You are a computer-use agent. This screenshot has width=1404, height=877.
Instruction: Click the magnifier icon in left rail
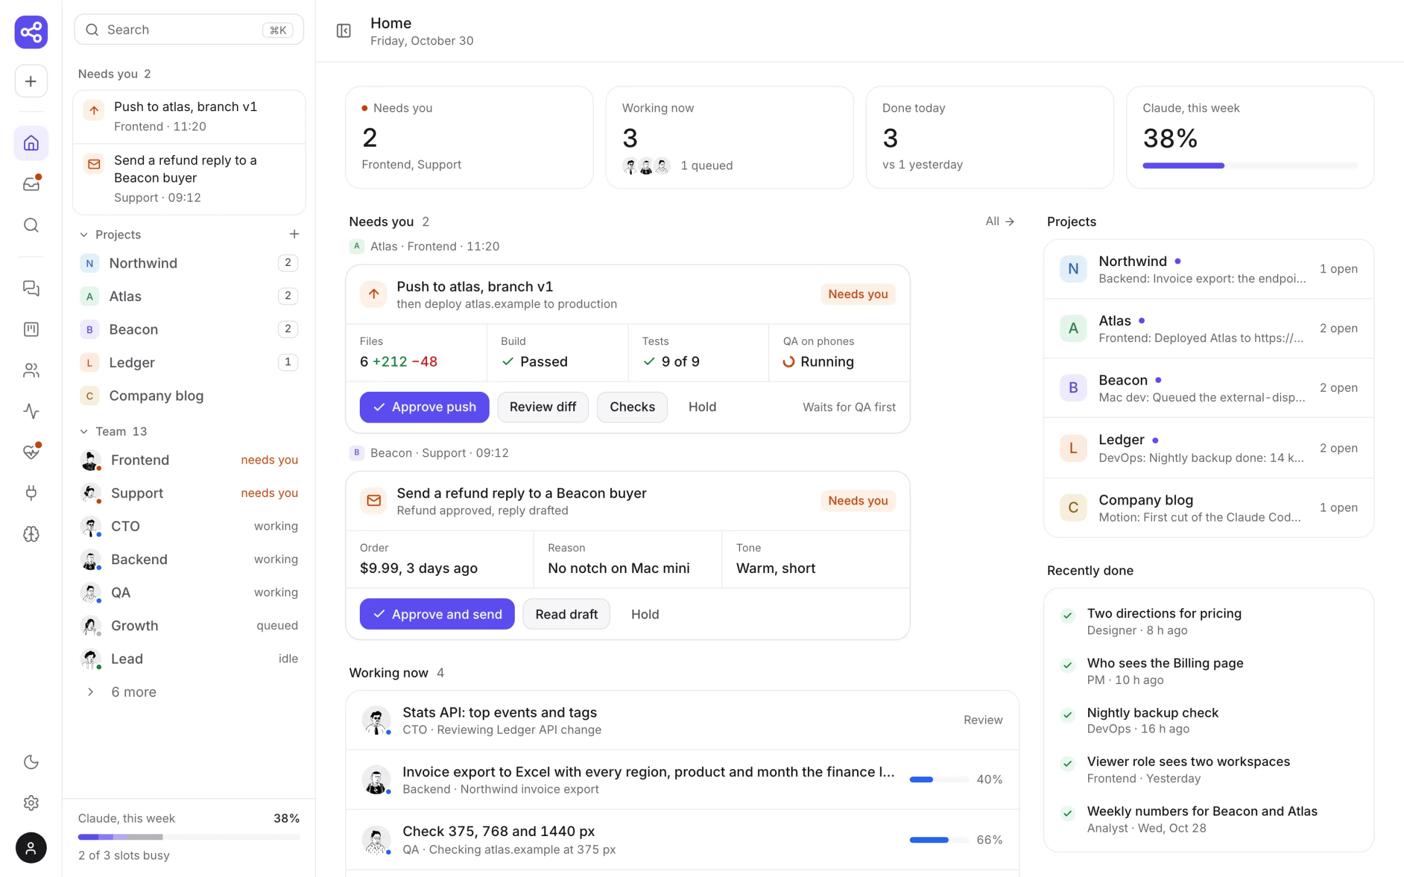pyautogui.click(x=31, y=225)
